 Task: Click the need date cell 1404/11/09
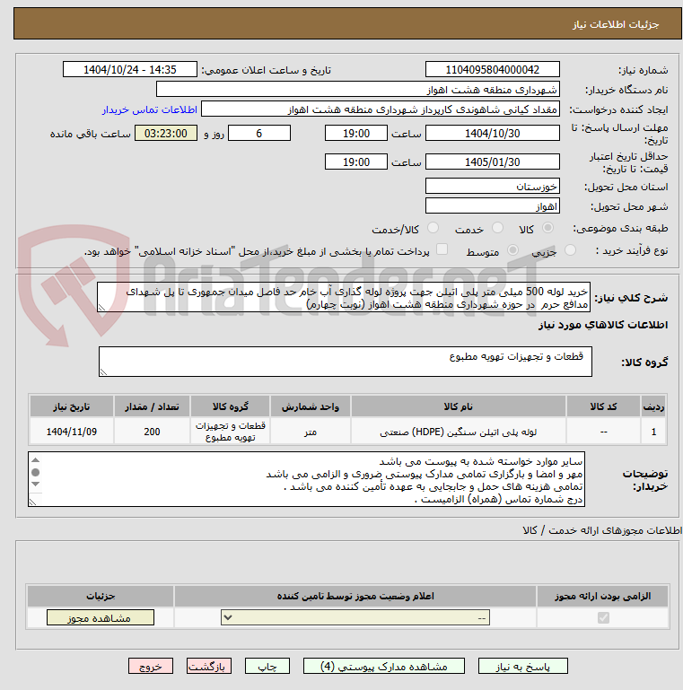click(72, 432)
